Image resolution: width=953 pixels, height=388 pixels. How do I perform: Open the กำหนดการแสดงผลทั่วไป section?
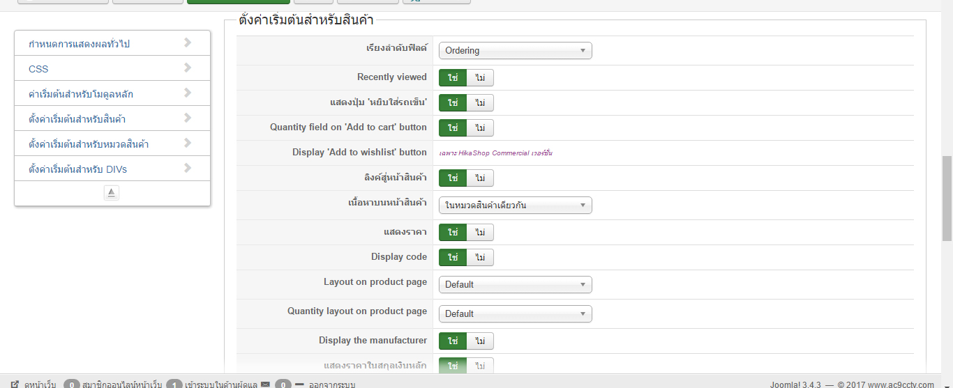(112, 43)
